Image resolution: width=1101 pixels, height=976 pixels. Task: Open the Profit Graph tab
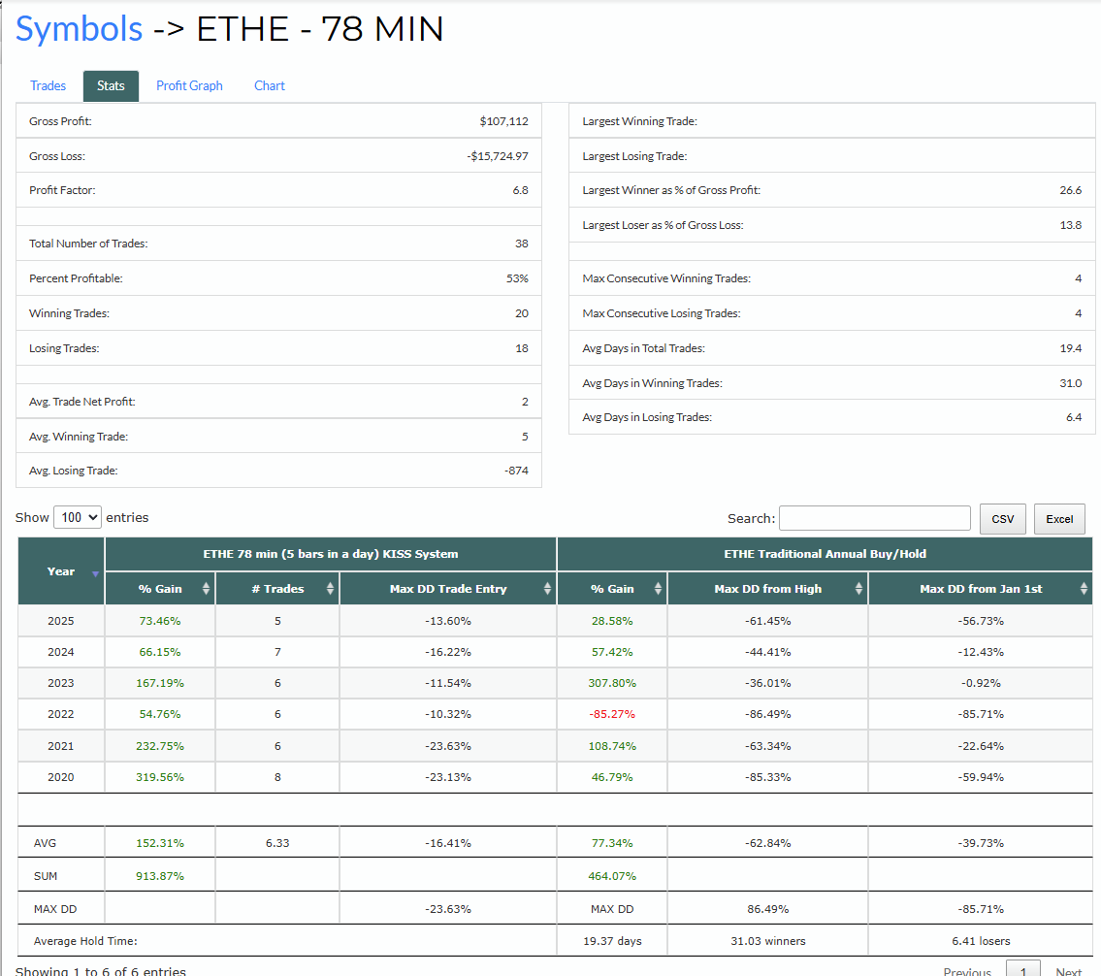(189, 85)
